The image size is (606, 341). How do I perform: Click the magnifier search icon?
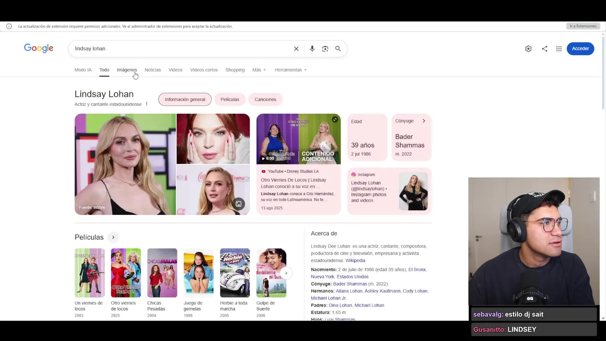click(338, 49)
